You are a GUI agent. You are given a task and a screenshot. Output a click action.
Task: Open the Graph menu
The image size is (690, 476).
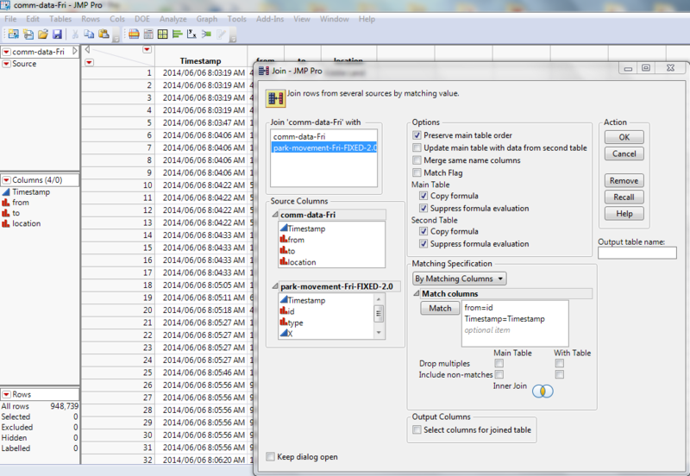tap(207, 19)
